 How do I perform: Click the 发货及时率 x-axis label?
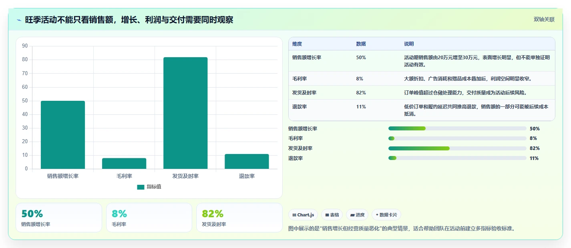tap(185, 176)
